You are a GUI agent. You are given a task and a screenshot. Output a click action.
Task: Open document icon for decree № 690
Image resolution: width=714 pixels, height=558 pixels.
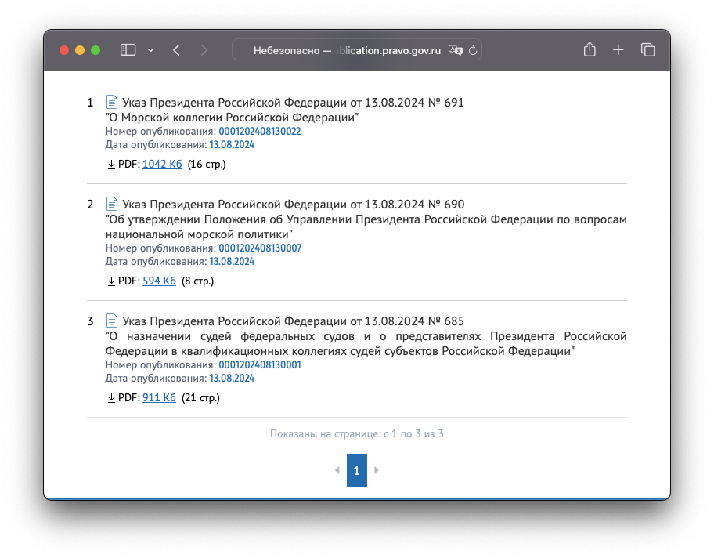tap(112, 204)
